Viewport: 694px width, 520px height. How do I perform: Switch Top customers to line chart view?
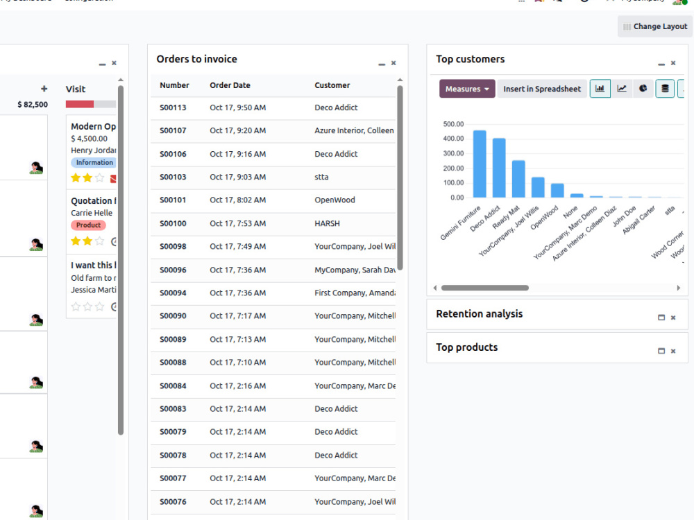pos(622,89)
